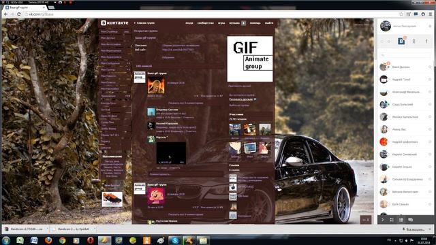
Task: Open options for the first Bandicam download
Action: pyautogui.click(x=47, y=229)
